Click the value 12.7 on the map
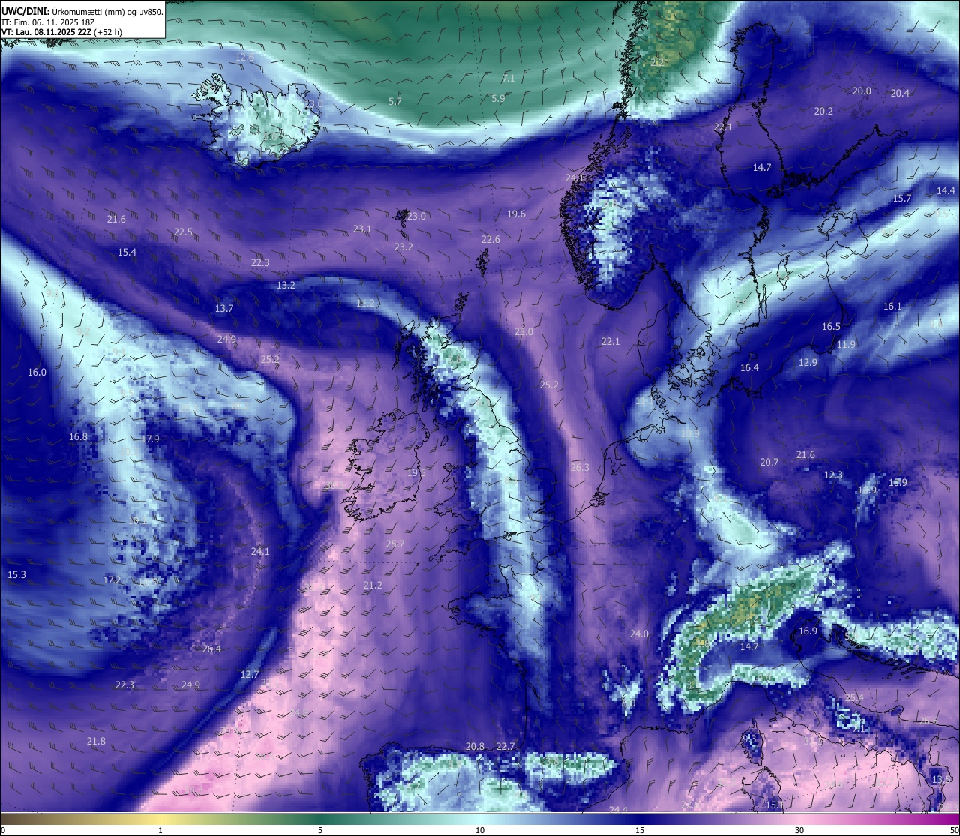Viewport: 960px width, 836px height. [x=249, y=675]
